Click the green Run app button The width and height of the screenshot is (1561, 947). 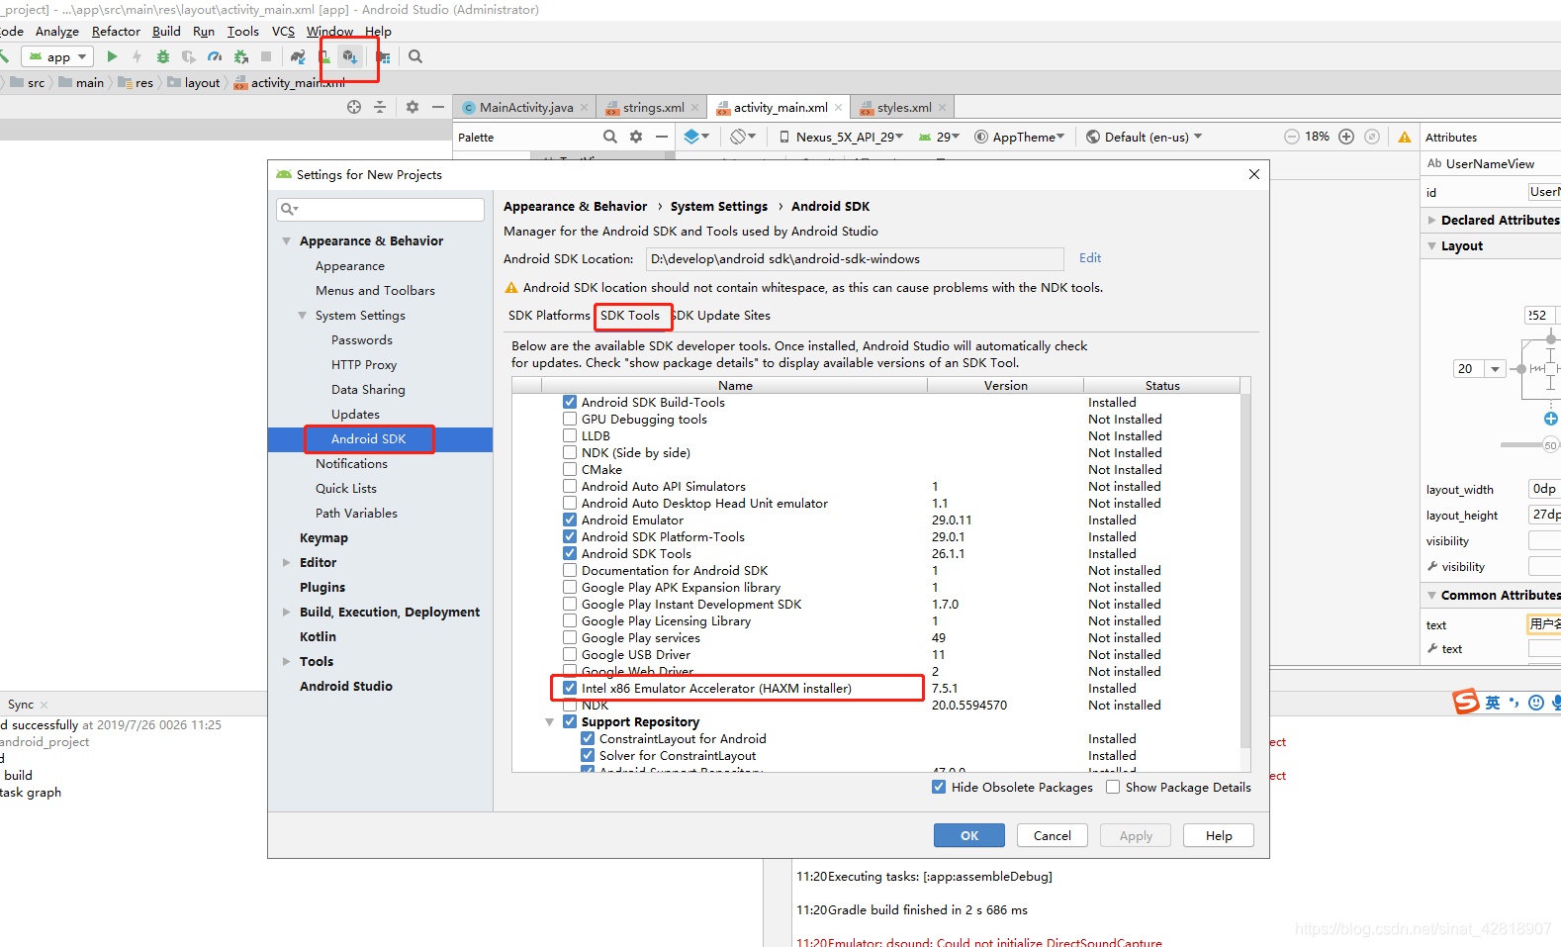click(112, 56)
